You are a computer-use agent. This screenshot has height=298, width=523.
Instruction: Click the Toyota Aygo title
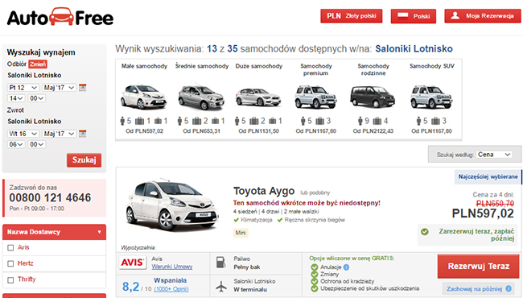tap(264, 191)
